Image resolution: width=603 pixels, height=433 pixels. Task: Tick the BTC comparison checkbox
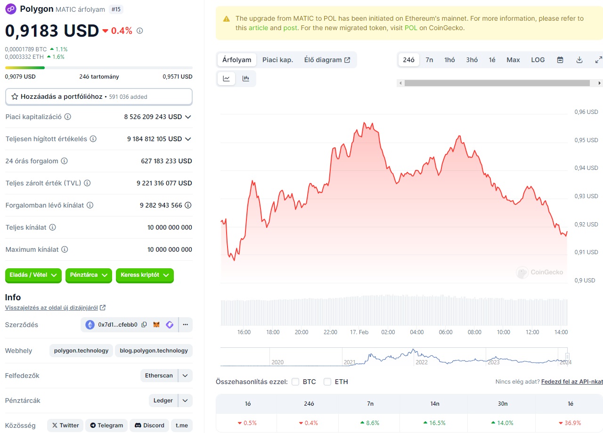295,382
